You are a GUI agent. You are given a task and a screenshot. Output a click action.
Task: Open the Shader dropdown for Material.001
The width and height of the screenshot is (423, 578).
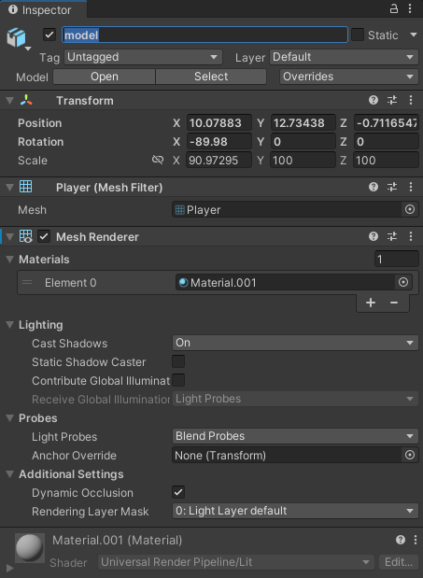(236, 562)
